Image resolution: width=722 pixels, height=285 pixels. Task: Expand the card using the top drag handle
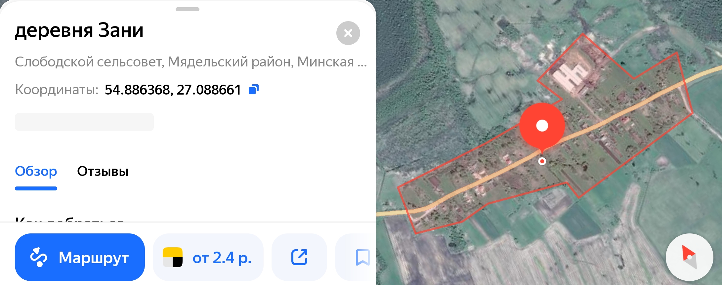(x=188, y=9)
